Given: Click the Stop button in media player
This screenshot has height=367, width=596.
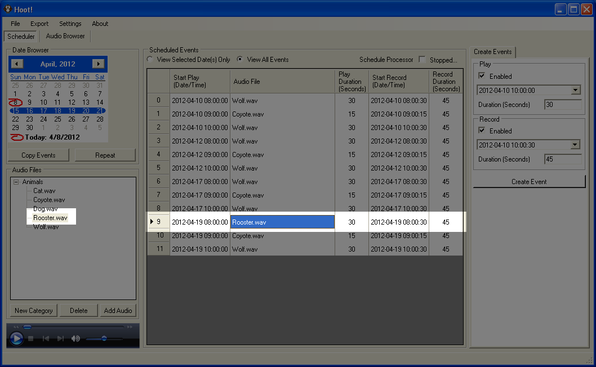Looking at the screenshot, I should click(x=32, y=338).
